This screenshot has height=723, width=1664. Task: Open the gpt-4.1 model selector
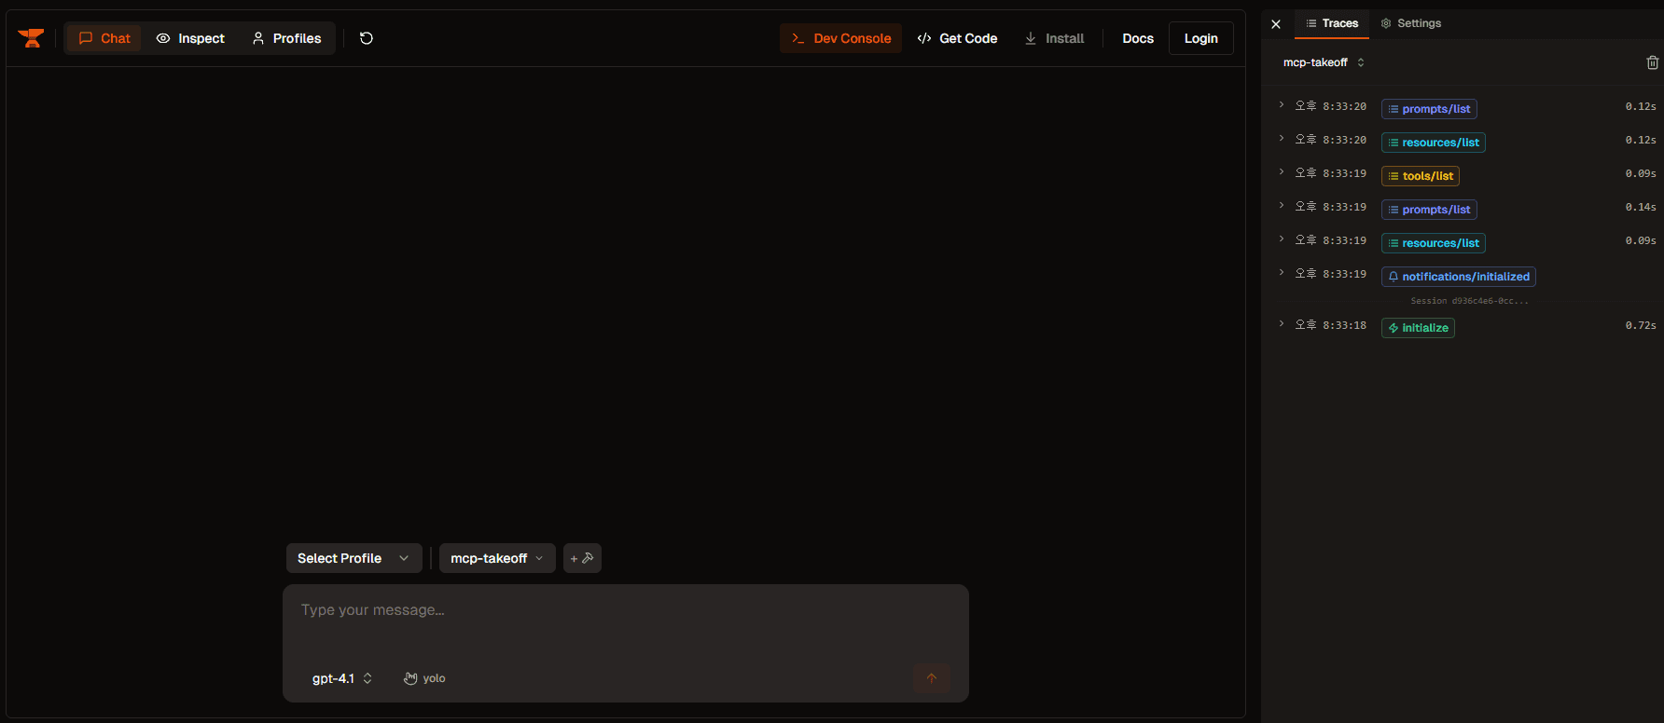[341, 678]
